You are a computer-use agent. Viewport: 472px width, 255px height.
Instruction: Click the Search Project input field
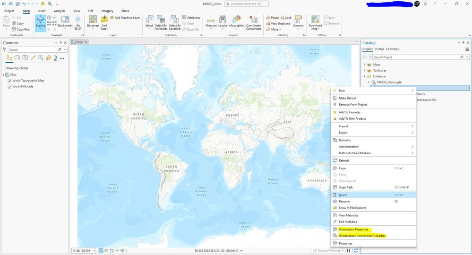click(416, 57)
